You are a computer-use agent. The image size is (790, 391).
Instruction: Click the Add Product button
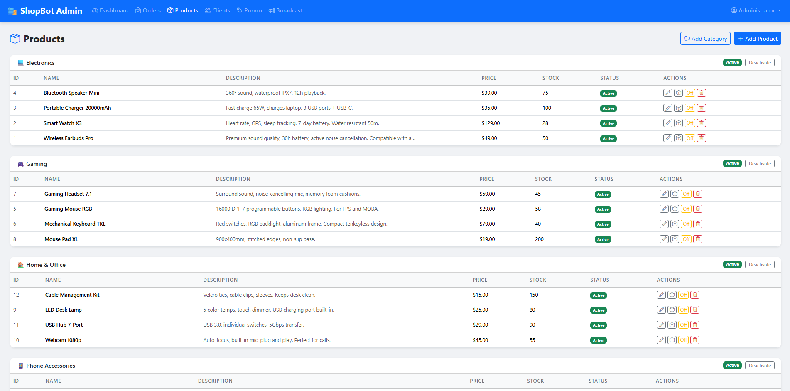point(757,39)
